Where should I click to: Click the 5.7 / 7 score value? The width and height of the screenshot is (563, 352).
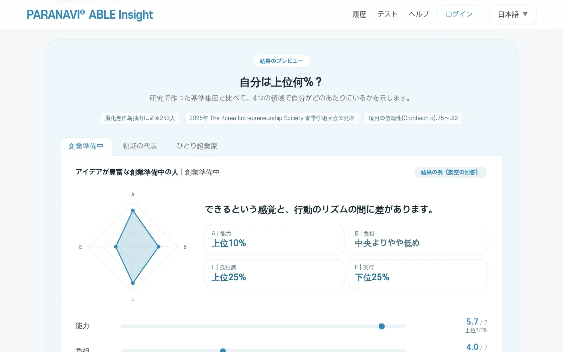(477, 322)
